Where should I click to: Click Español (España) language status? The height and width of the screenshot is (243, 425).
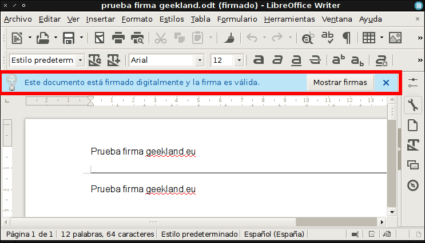coord(274,234)
